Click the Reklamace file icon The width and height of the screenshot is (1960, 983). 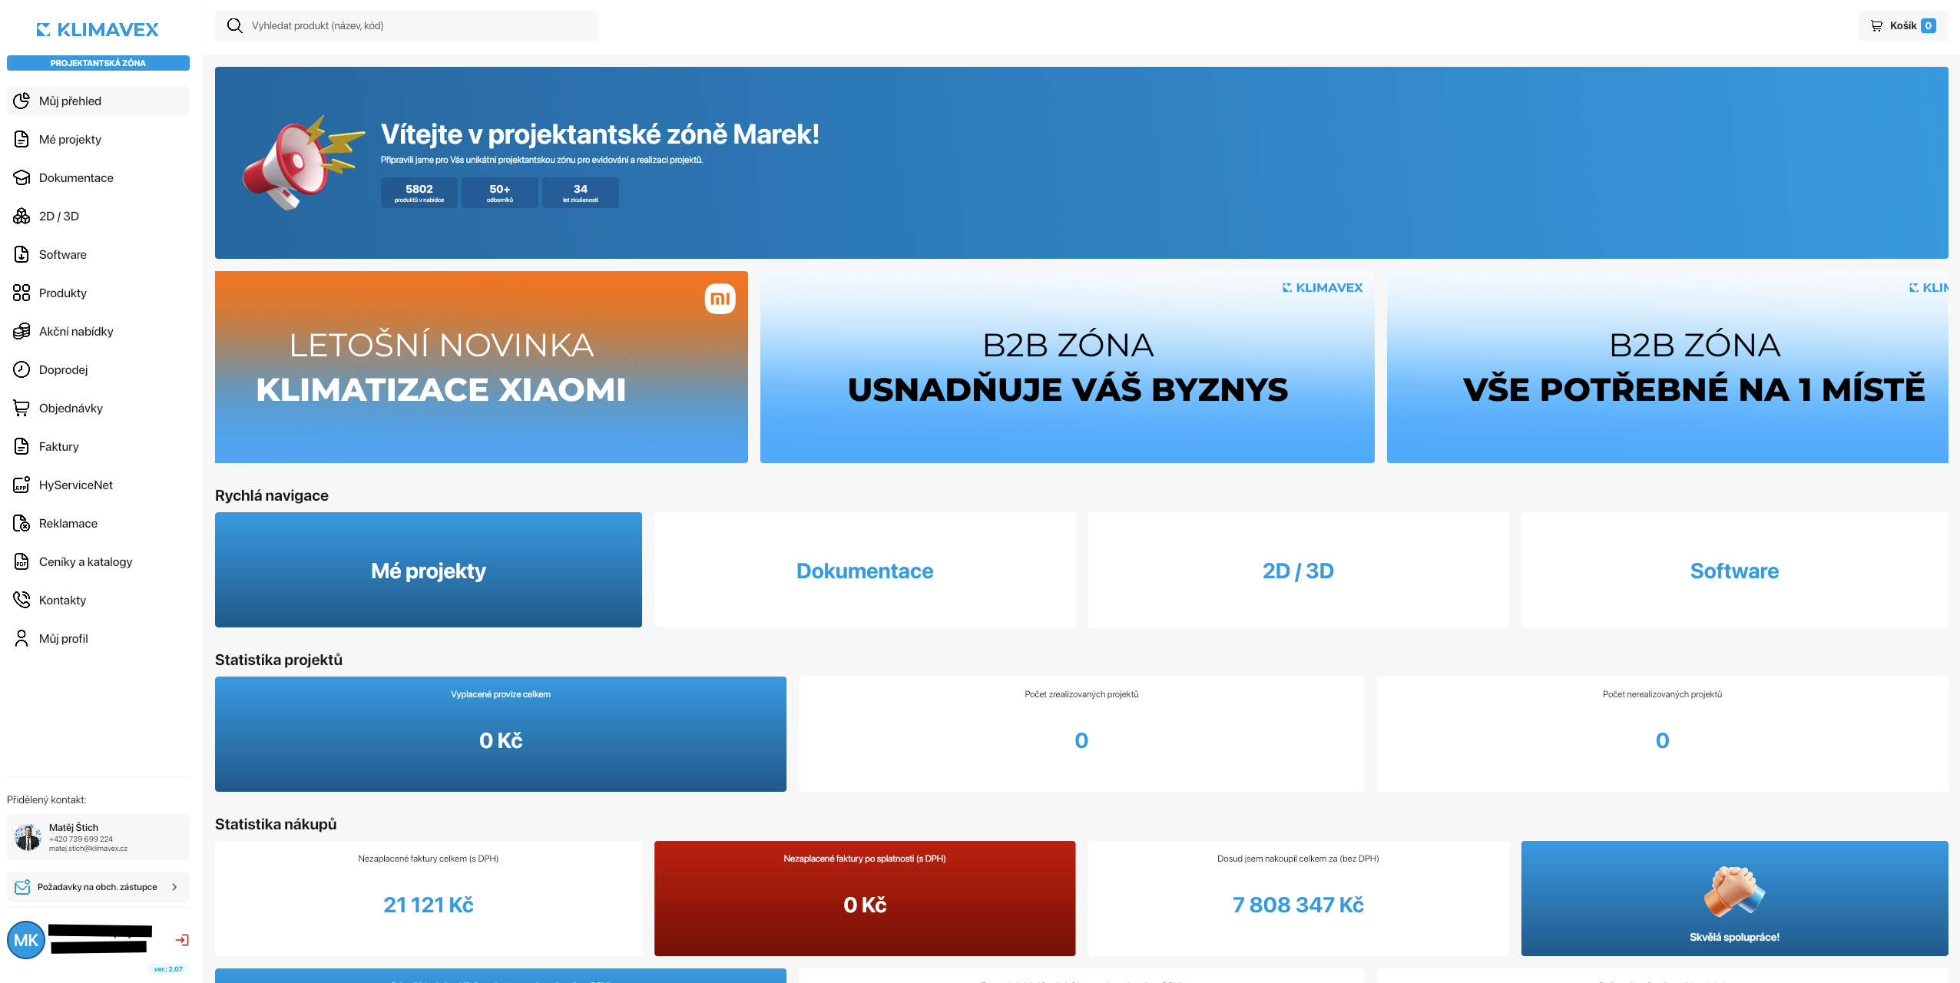[22, 523]
